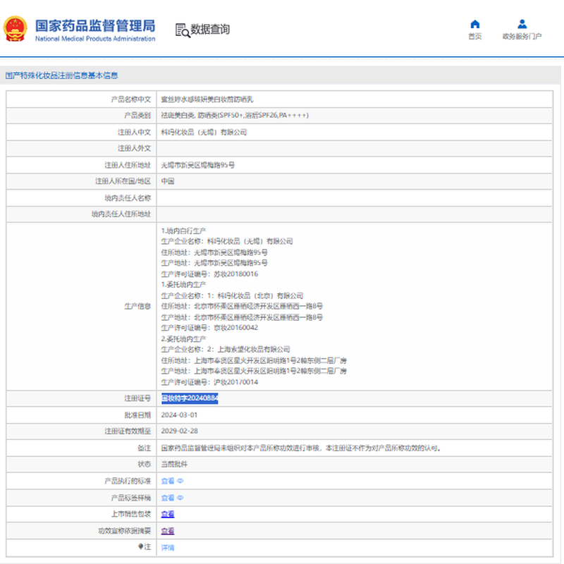Viewport: 564px width, 564px height.
Task: Click approval date value 2024-03-01
Action: click(x=179, y=415)
